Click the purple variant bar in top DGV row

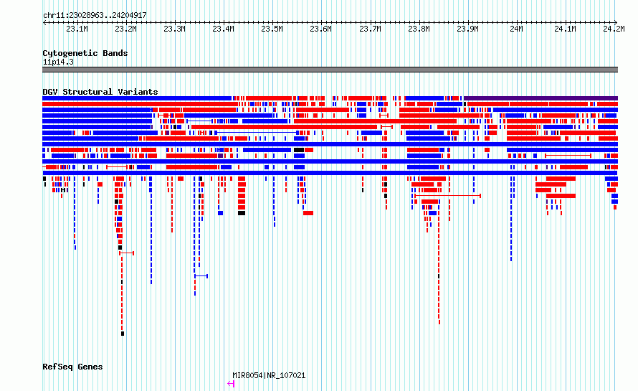pyautogui.click(x=541, y=98)
